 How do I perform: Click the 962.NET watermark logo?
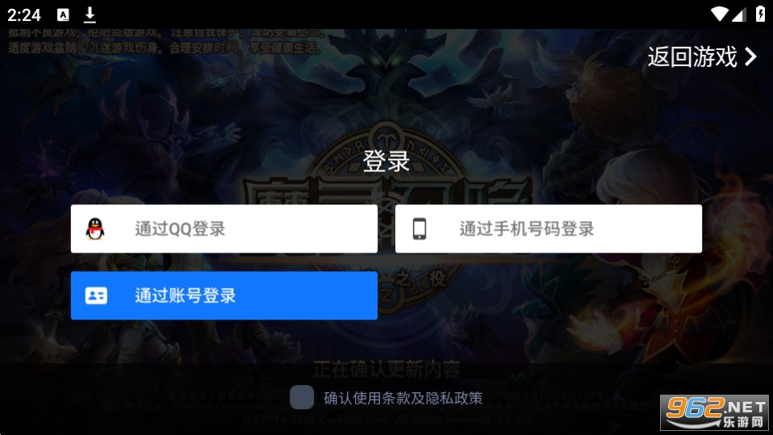click(x=714, y=412)
